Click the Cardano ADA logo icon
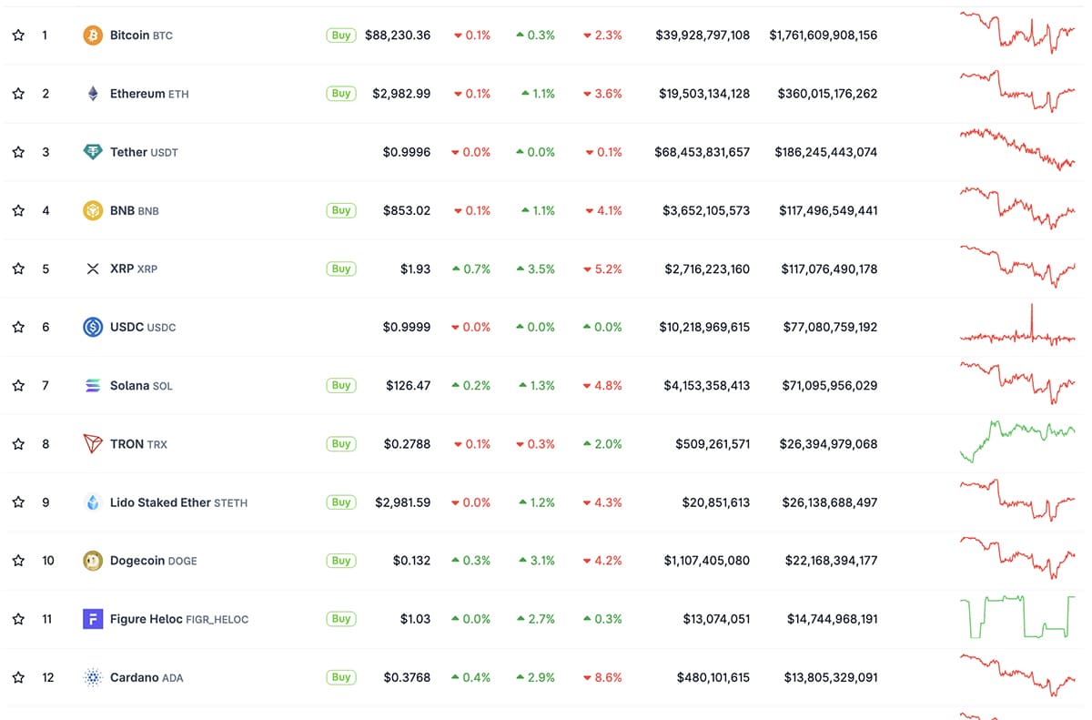The image size is (1092, 720). pyautogui.click(x=91, y=676)
